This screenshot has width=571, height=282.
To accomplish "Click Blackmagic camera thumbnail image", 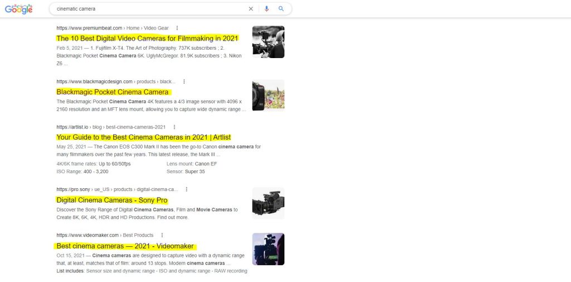I will tap(268, 95).
